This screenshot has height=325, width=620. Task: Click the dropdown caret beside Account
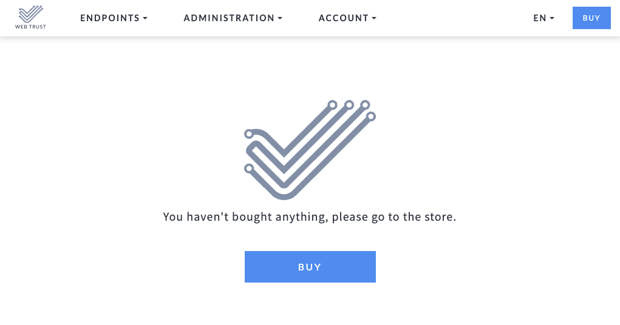pyautogui.click(x=374, y=19)
